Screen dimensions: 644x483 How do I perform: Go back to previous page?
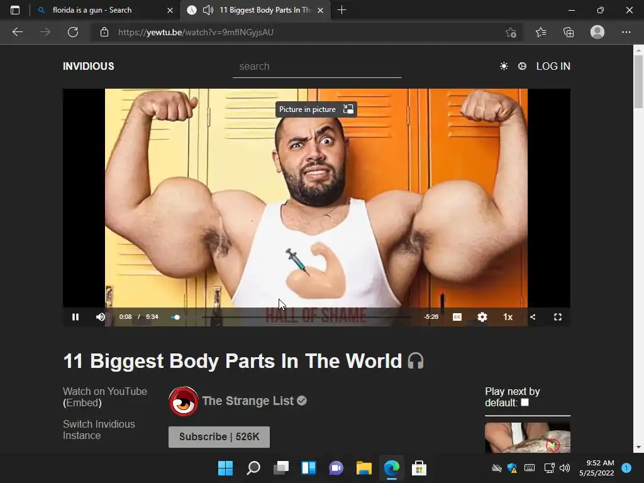(17, 32)
